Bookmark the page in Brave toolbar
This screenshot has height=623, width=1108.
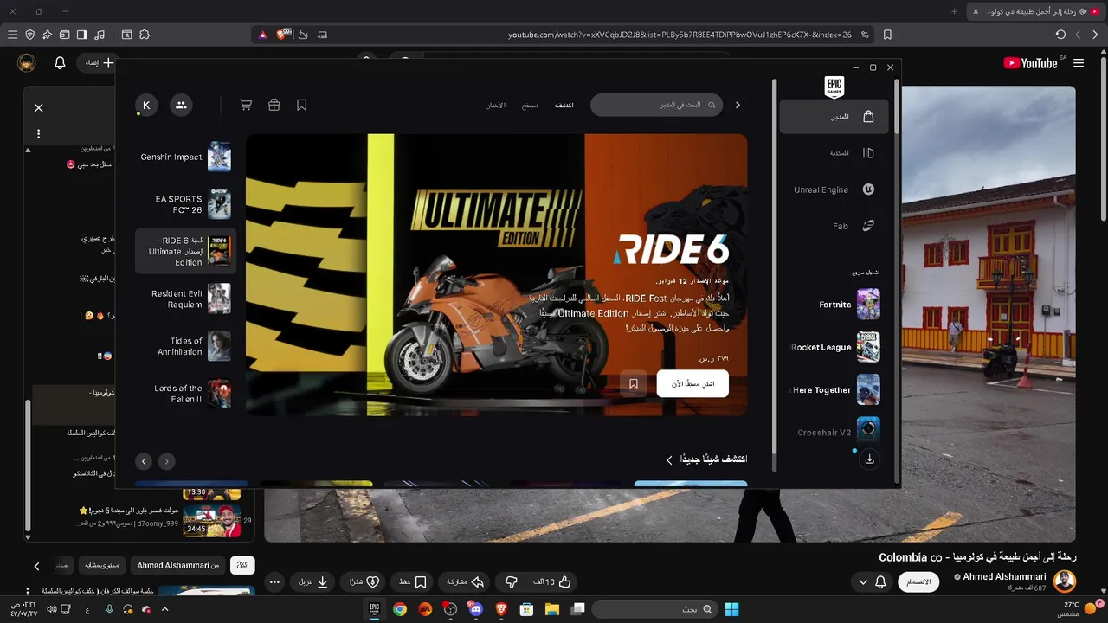click(x=887, y=35)
